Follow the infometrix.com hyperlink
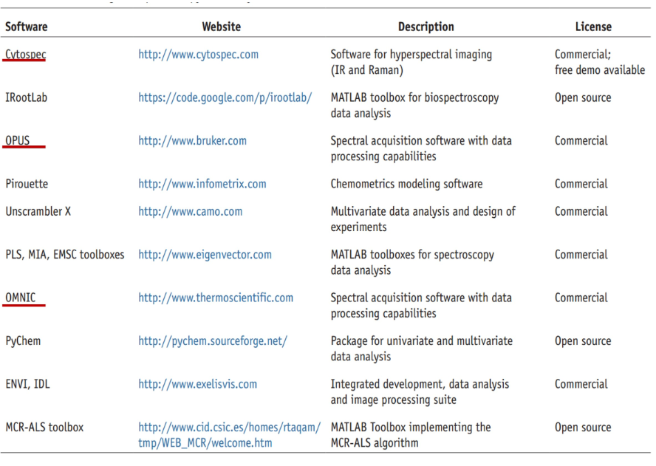The height and width of the screenshot is (466, 656). pos(202,184)
